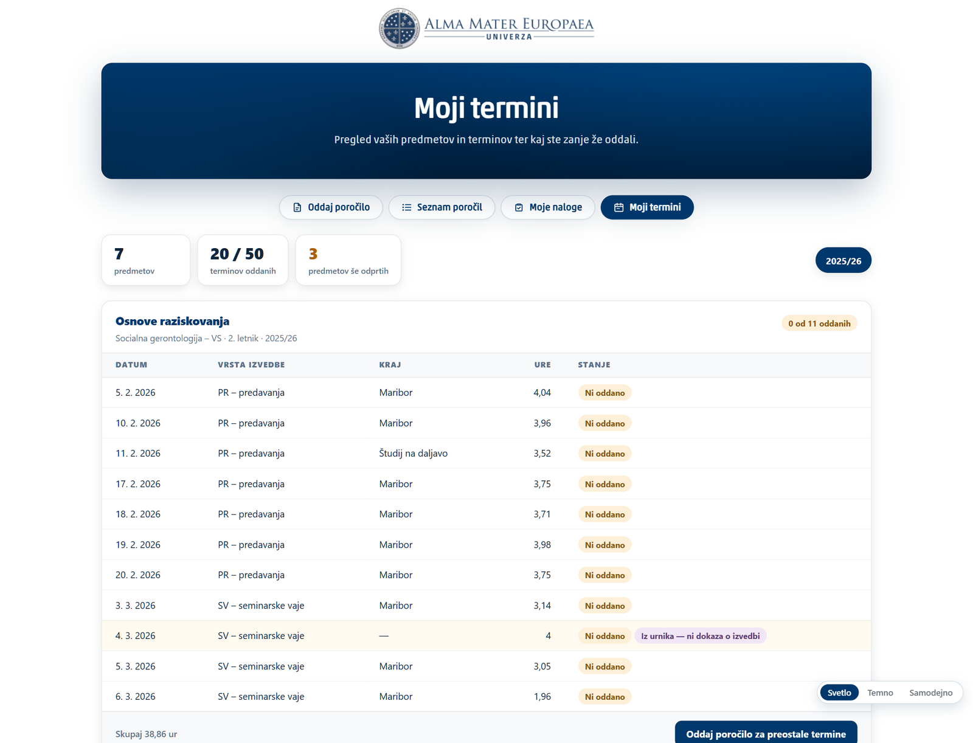Viewport: 973px width, 743px height.
Task: Click Študij na daljavo location cell
Action: tap(414, 454)
